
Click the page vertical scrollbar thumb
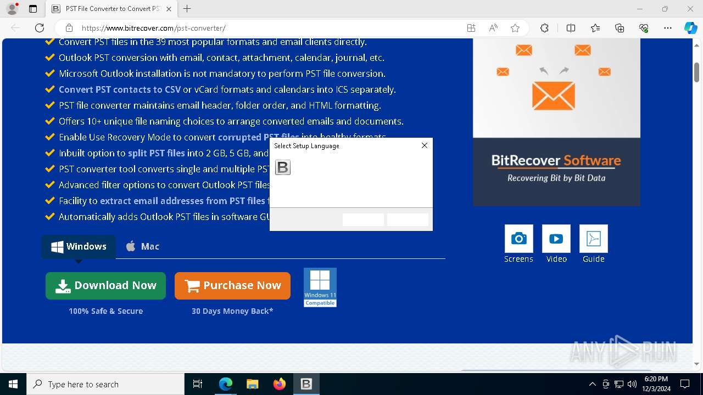point(697,72)
